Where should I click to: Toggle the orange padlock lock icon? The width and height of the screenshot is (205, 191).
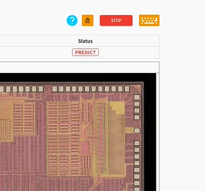point(87,20)
